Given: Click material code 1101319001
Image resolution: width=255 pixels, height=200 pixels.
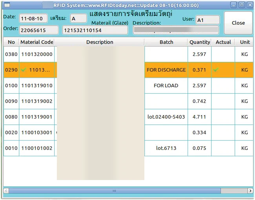Looking at the screenshot, I should click(x=37, y=117).
